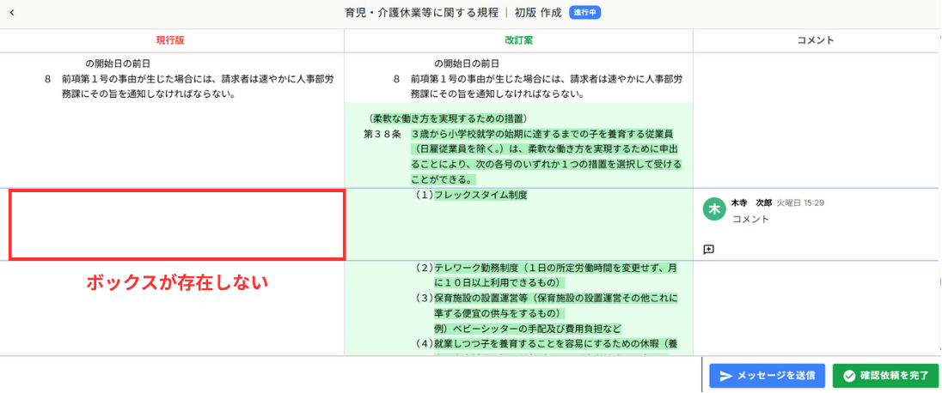Screen dimensions: 942x393
Task: Click the 第38条 article number
Action: 382,135
